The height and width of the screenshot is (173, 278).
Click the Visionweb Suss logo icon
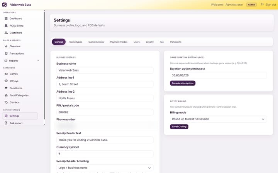pos(4,5)
